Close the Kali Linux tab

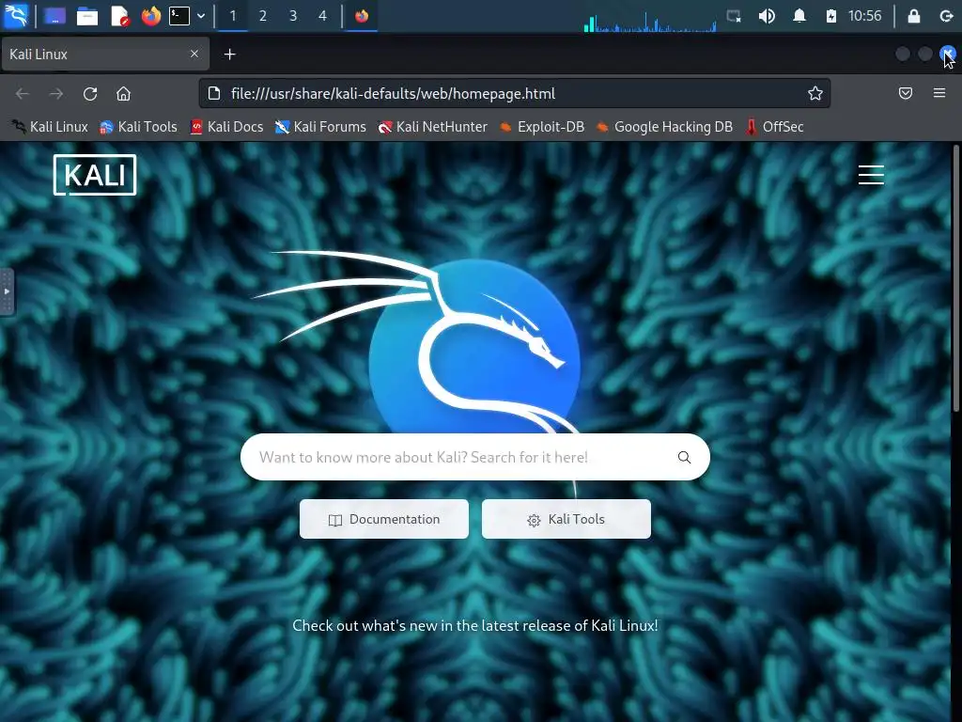tap(194, 54)
